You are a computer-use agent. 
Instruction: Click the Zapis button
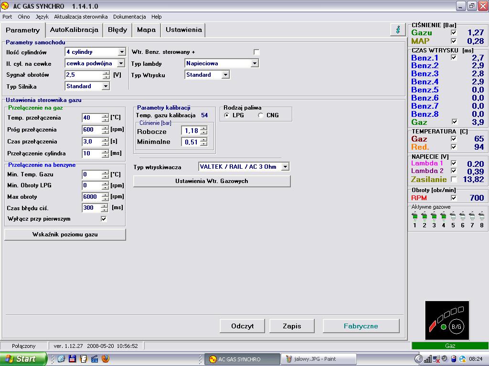pyautogui.click(x=292, y=326)
